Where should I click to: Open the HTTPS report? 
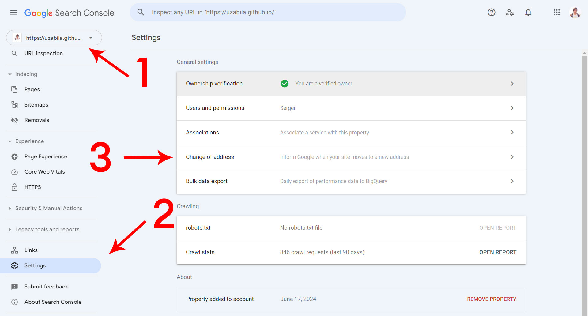click(33, 187)
